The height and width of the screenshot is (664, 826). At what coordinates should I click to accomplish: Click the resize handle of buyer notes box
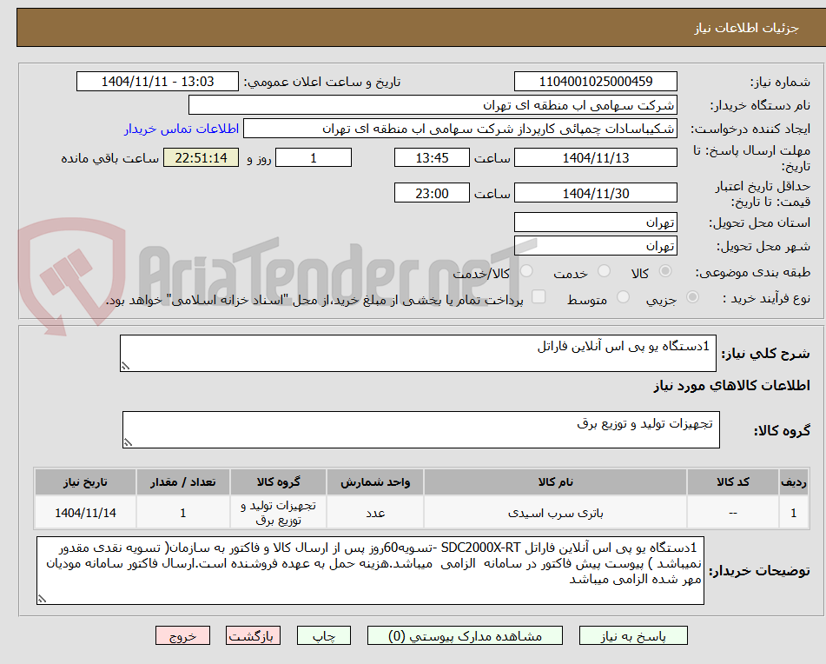(x=42, y=599)
